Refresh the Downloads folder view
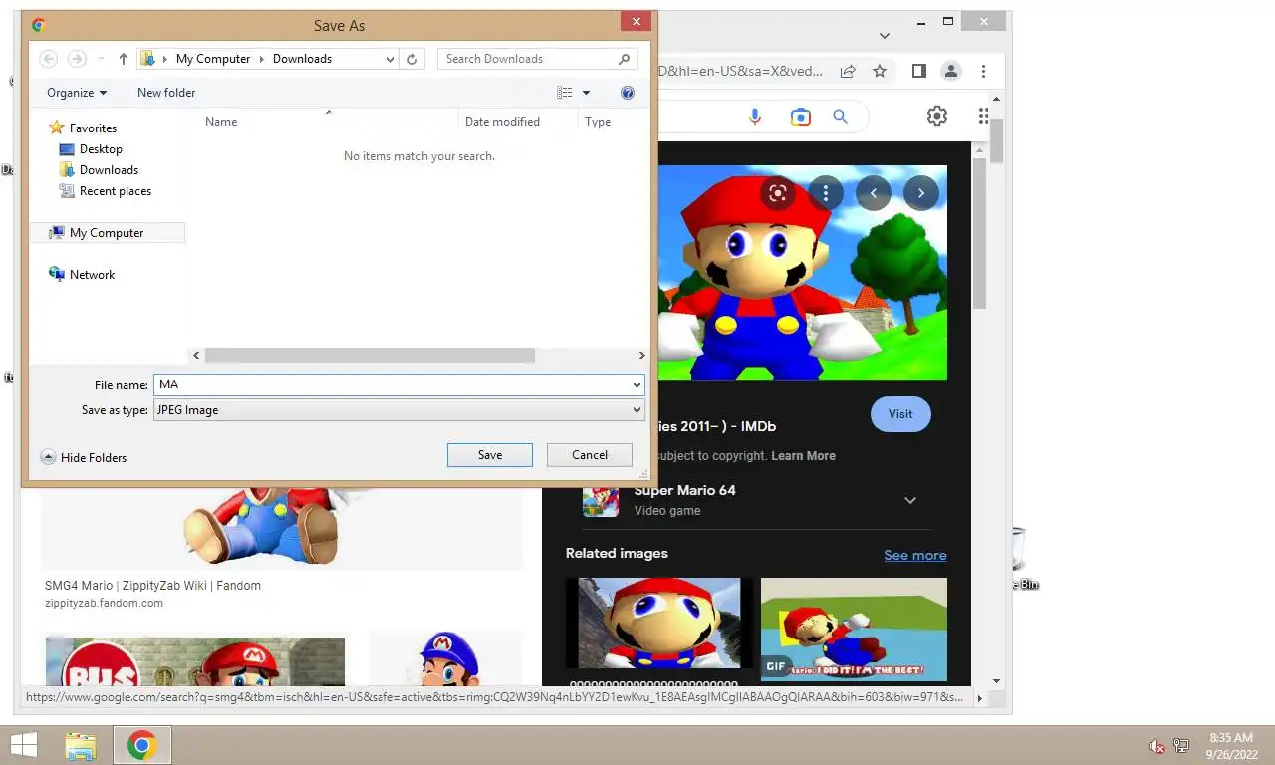1275x765 pixels. tap(413, 59)
